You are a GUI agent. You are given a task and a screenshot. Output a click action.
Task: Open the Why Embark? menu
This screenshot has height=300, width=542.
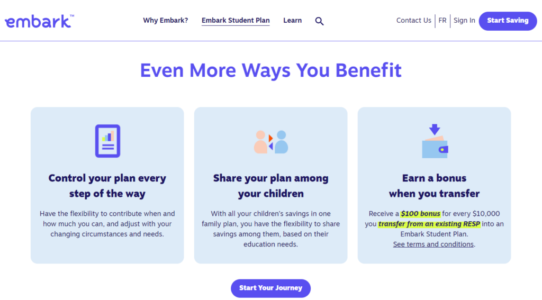coord(165,21)
